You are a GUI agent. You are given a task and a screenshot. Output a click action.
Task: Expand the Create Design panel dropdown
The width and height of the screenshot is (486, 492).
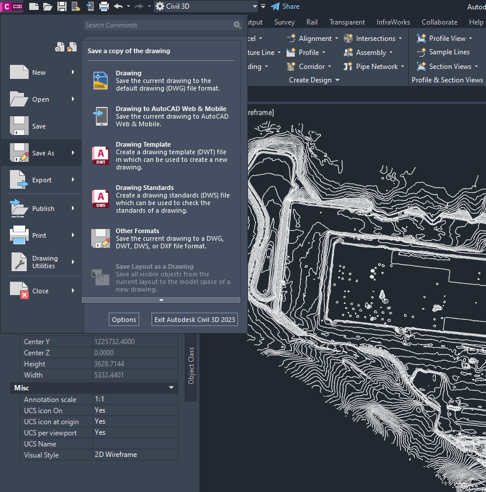(x=336, y=79)
